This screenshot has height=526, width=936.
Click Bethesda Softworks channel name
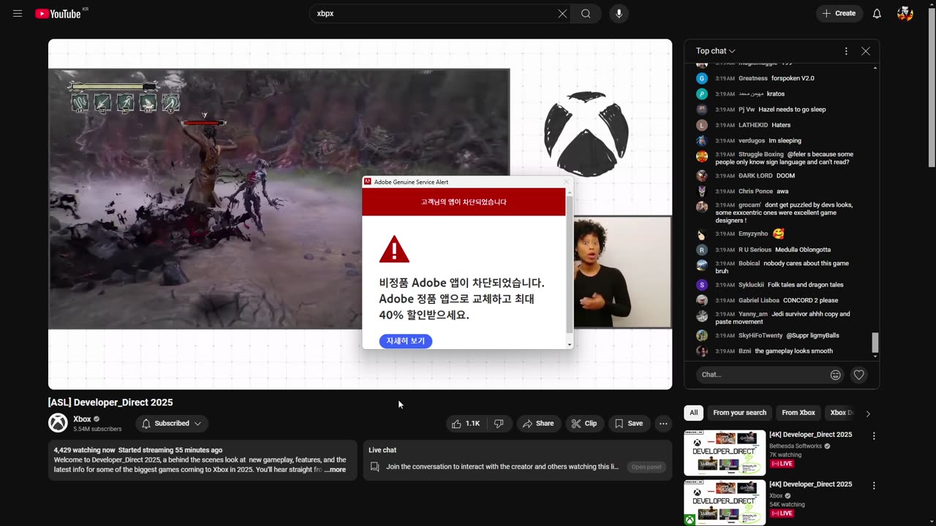tap(796, 446)
